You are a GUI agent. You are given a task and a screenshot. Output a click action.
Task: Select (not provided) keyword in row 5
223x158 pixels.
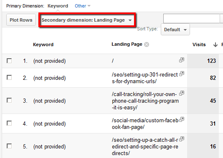click(50, 146)
